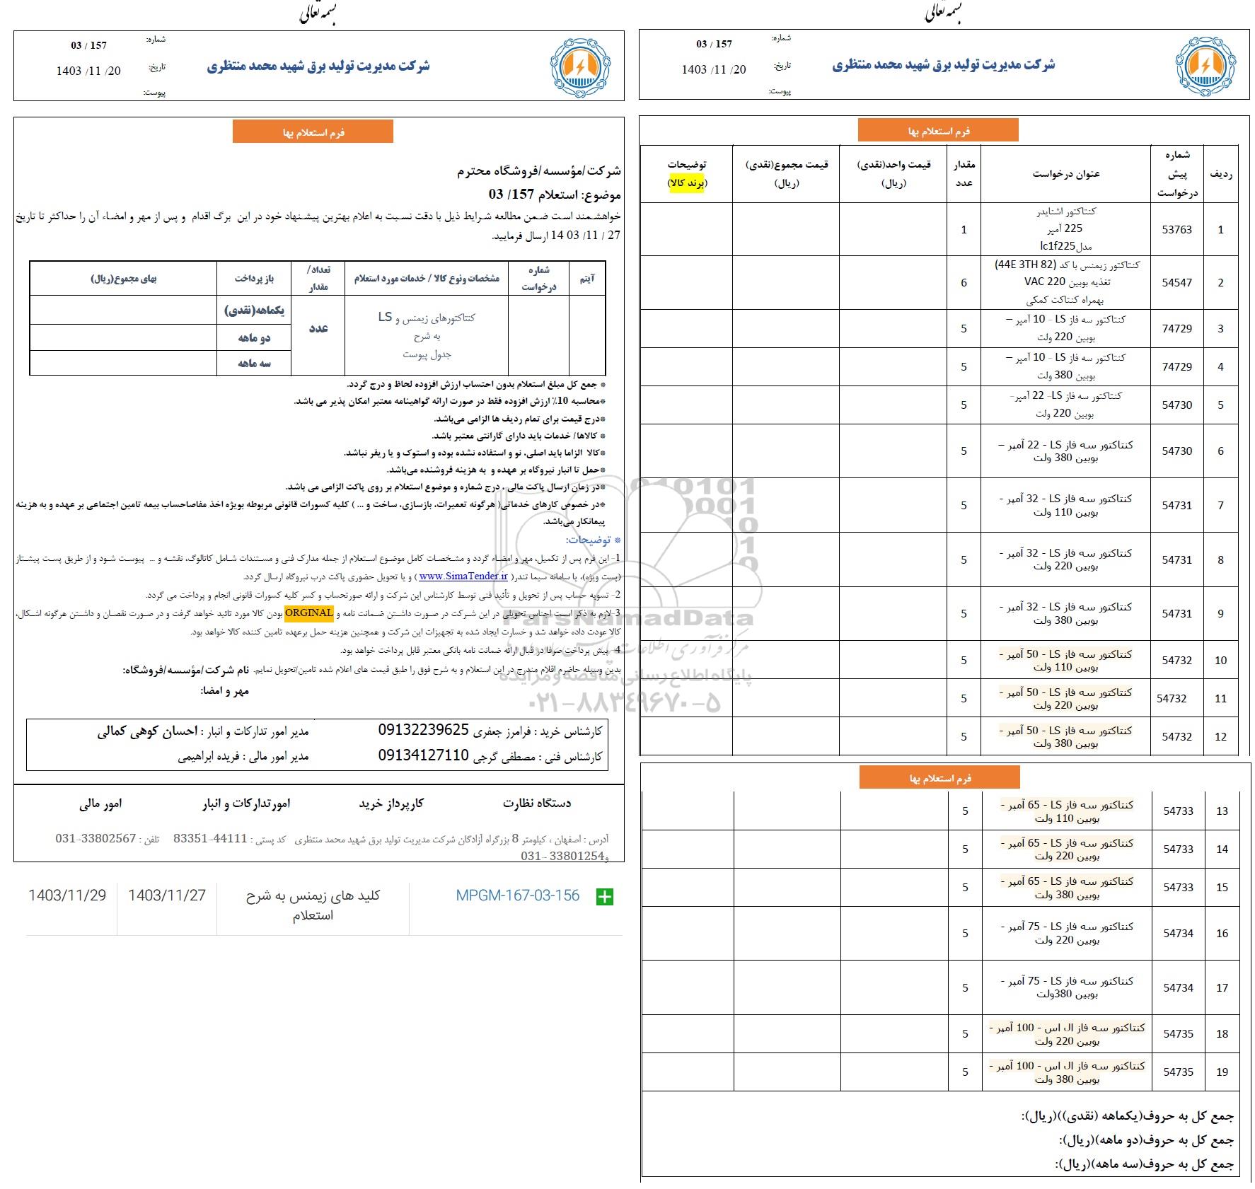Click the subject line 'موضوع: استعلام 157/ 03'
Screen dimensions: 1255x1189
[555, 195]
